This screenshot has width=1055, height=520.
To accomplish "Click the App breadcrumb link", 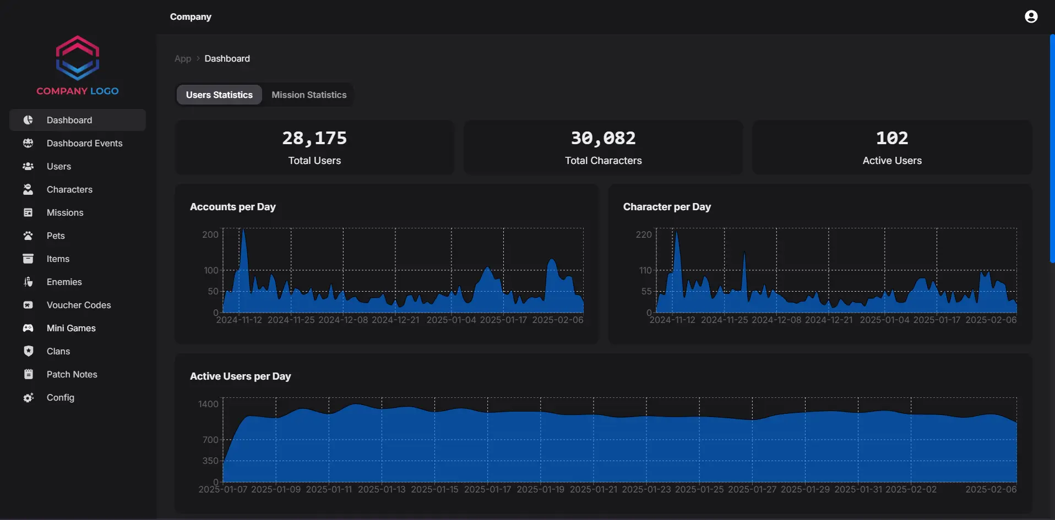I will (183, 58).
